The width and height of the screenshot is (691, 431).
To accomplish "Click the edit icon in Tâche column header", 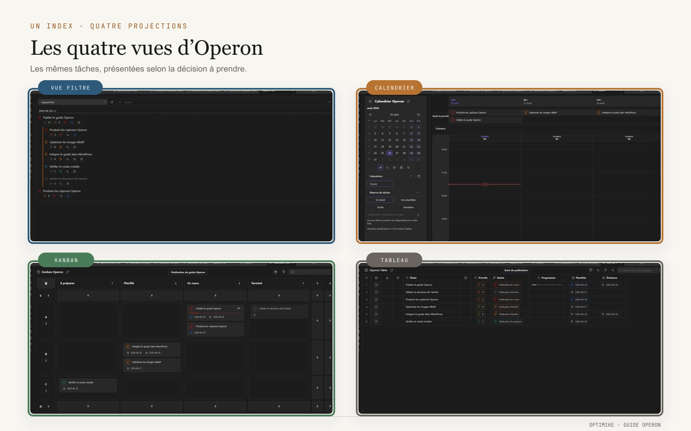I will point(466,278).
